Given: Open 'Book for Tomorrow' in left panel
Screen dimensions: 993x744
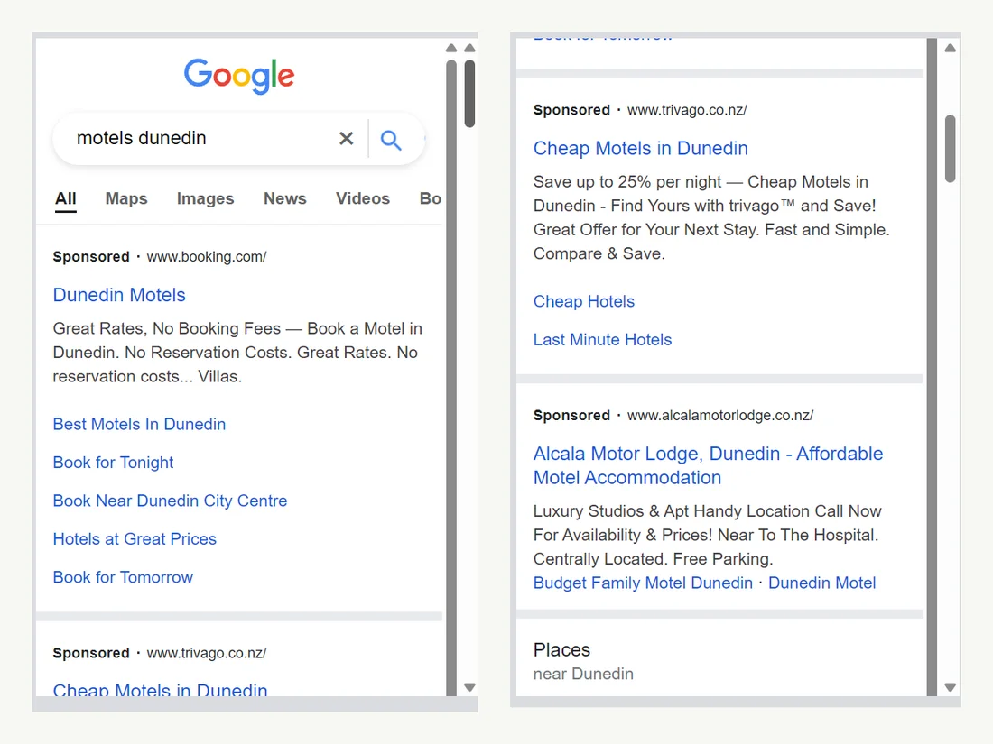Looking at the screenshot, I should (123, 577).
